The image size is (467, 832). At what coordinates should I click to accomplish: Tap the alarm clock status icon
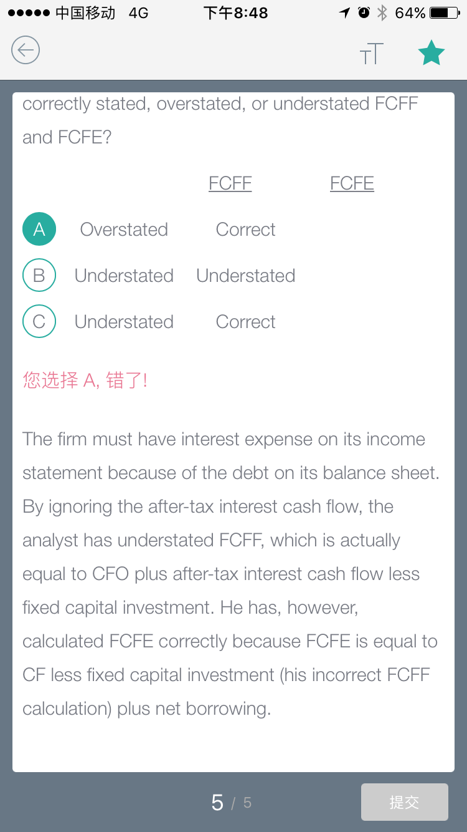click(x=364, y=13)
